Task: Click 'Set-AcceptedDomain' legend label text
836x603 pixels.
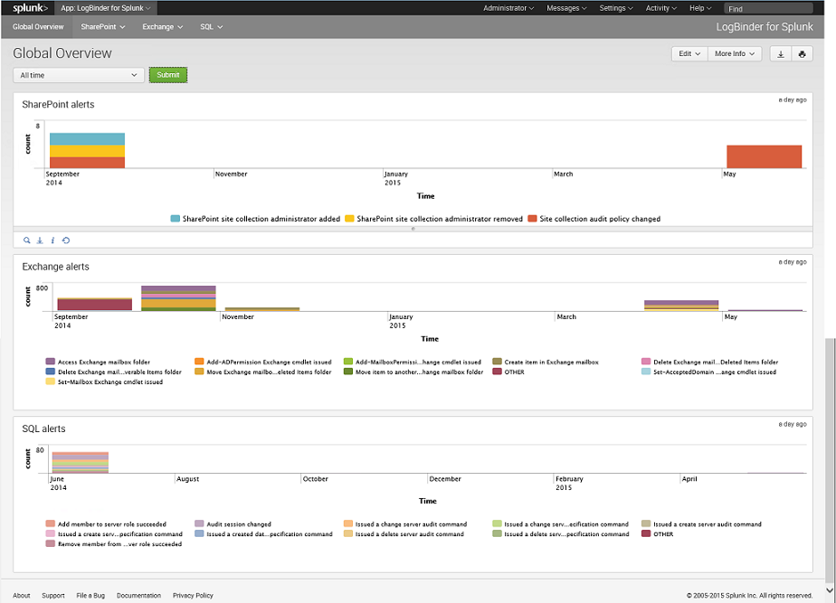Action: pyautogui.click(x=715, y=372)
